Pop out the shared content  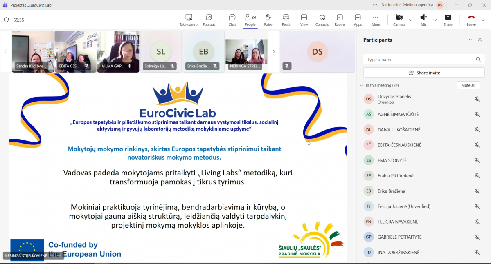[x=209, y=20]
